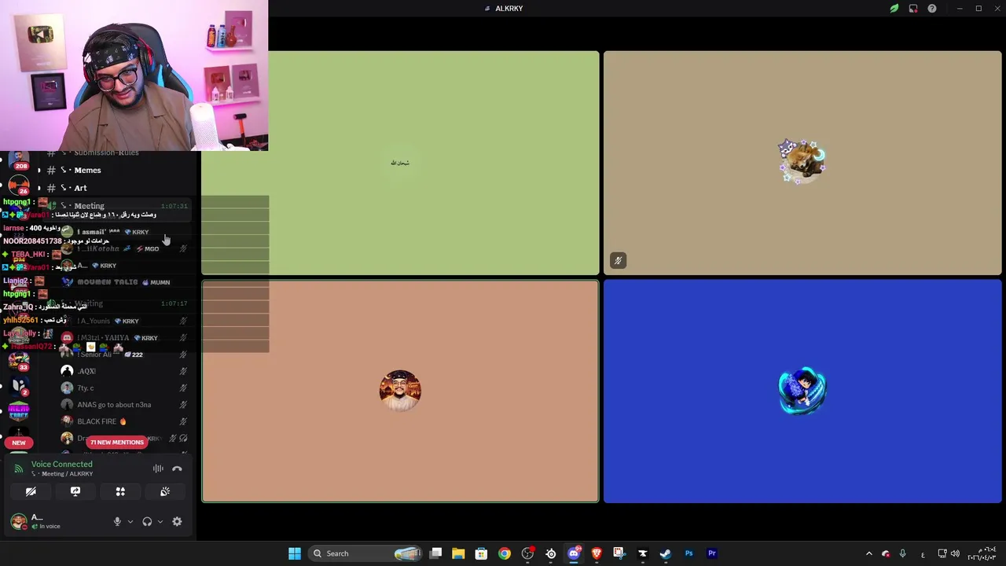Open the Memes text channel
The height and width of the screenshot is (566, 1006).
click(x=87, y=170)
